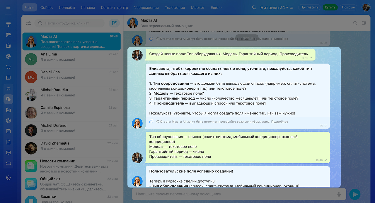
Task: Open settings gear in left sidebar
Action: click(x=8, y=178)
